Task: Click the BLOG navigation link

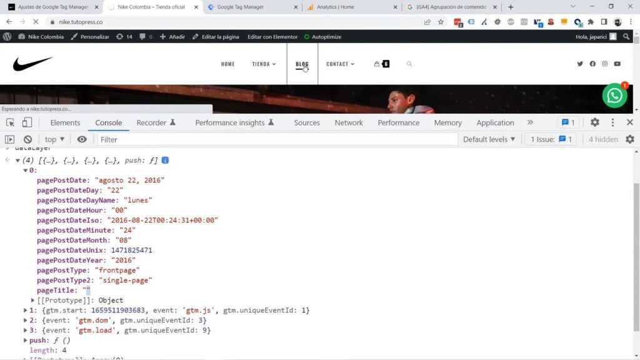Action: (x=302, y=64)
